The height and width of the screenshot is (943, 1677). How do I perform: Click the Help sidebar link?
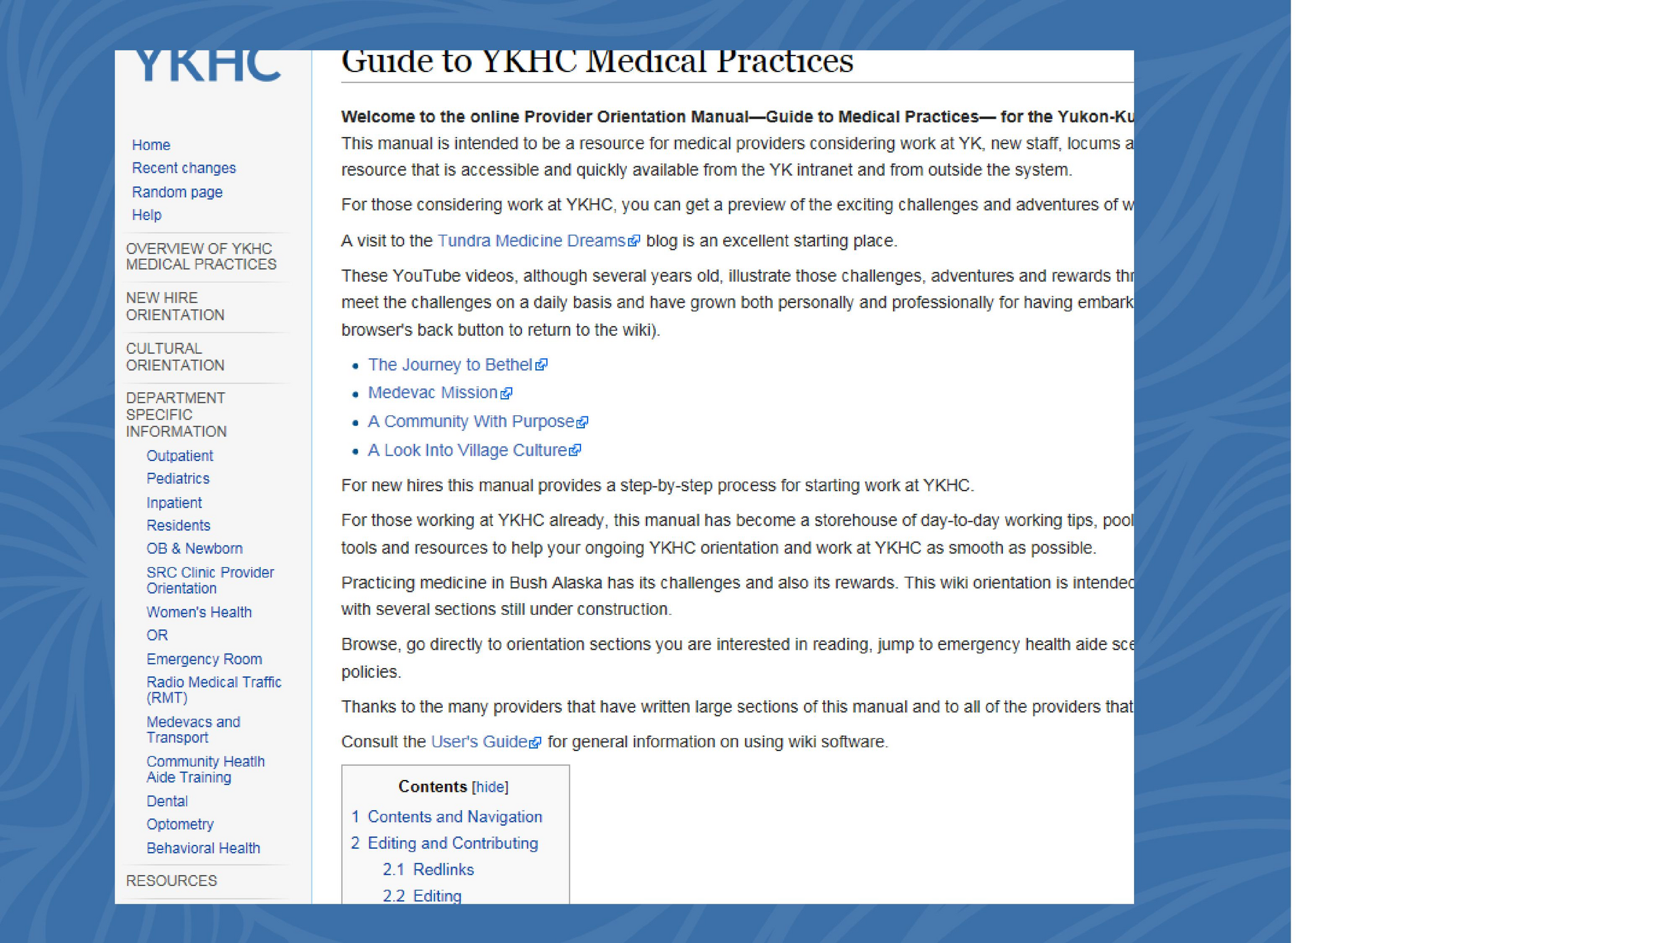146,215
